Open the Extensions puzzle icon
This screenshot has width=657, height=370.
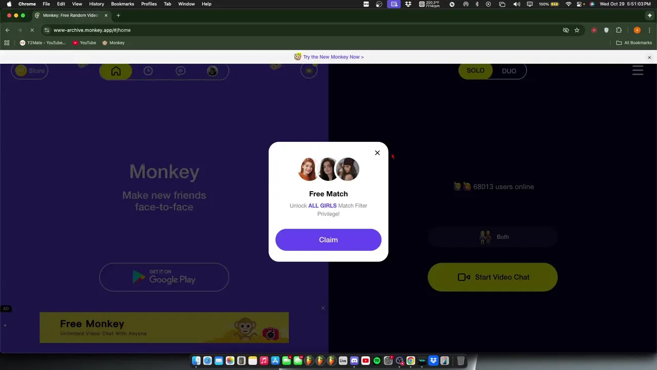click(x=619, y=30)
